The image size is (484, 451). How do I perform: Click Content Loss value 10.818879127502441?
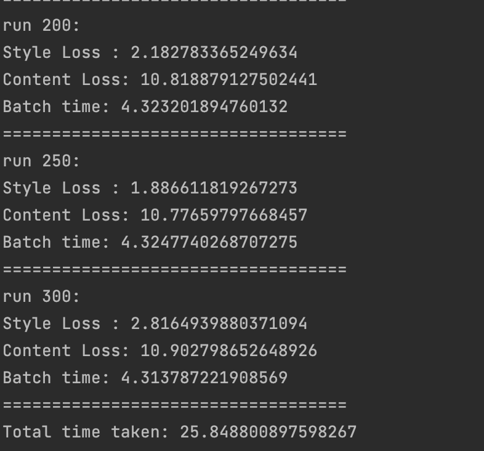[x=228, y=79]
